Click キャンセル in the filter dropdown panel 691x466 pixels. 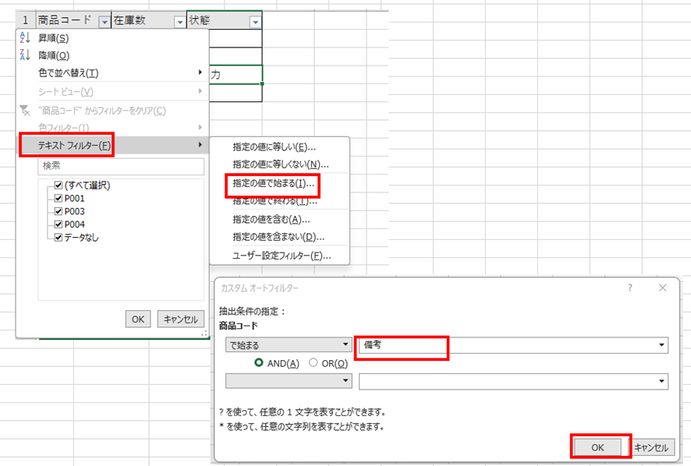click(180, 319)
